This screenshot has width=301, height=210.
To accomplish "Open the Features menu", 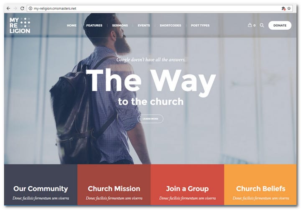I will (94, 26).
